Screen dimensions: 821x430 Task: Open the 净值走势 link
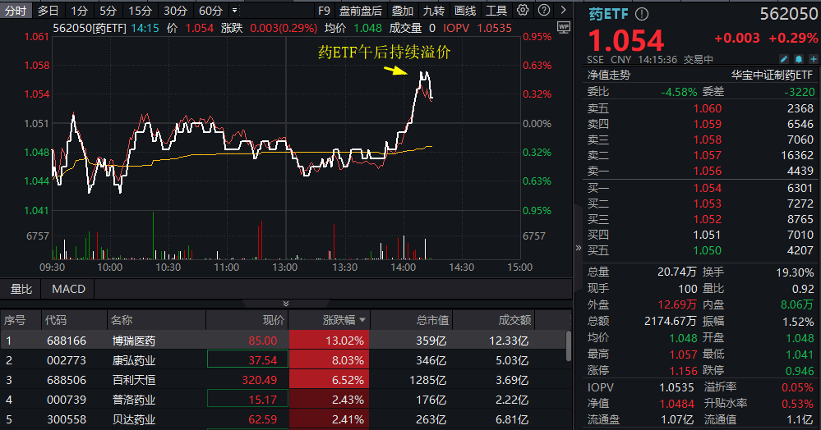608,75
